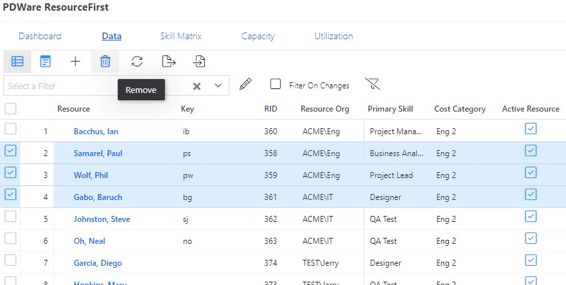
Task: Sort by the RID column header
Action: 271,109
